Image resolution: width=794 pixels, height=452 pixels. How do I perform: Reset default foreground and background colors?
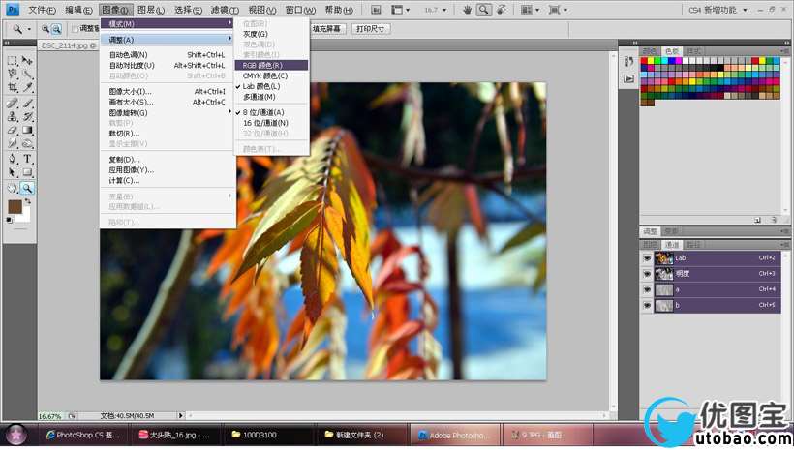[x=9, y=220]
